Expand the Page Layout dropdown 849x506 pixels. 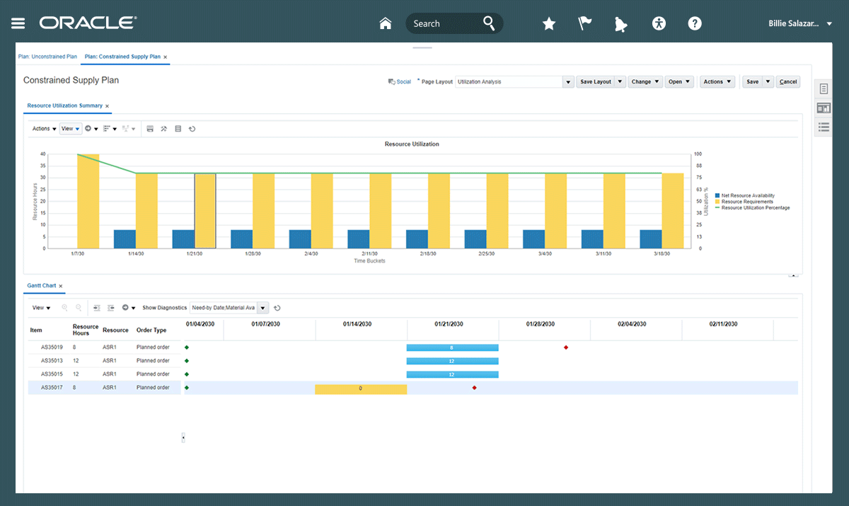click(x=567, y=82)
